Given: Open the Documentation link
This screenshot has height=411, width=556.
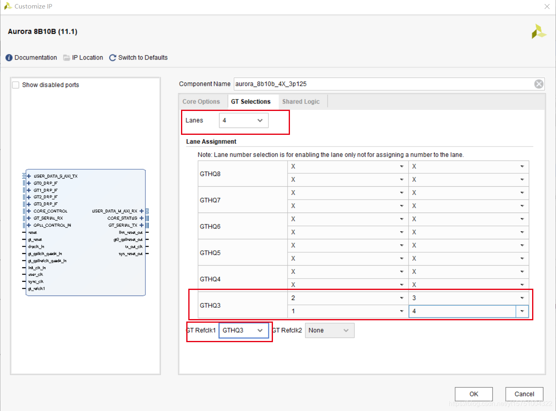Looking at the screenshot, I should click(x=31, y=57).
